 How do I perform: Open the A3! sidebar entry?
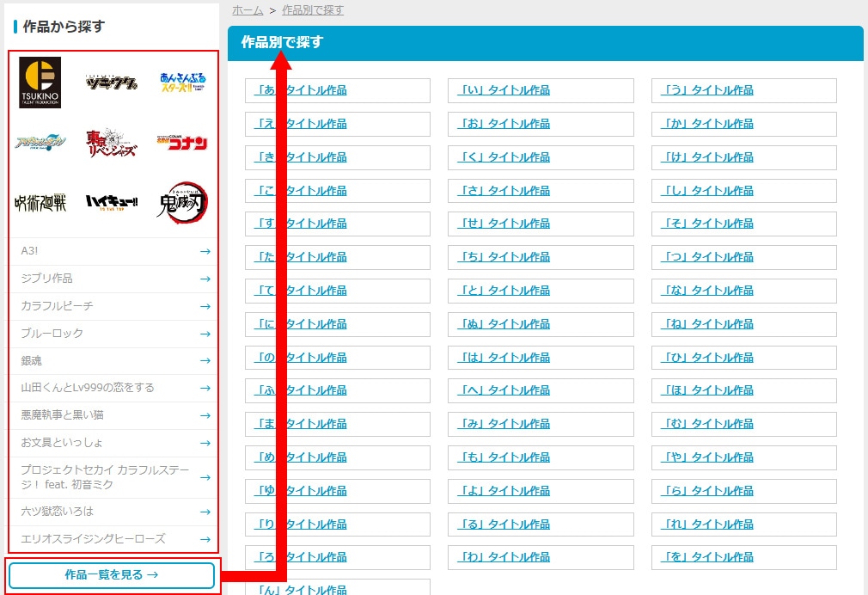[113, 251]
